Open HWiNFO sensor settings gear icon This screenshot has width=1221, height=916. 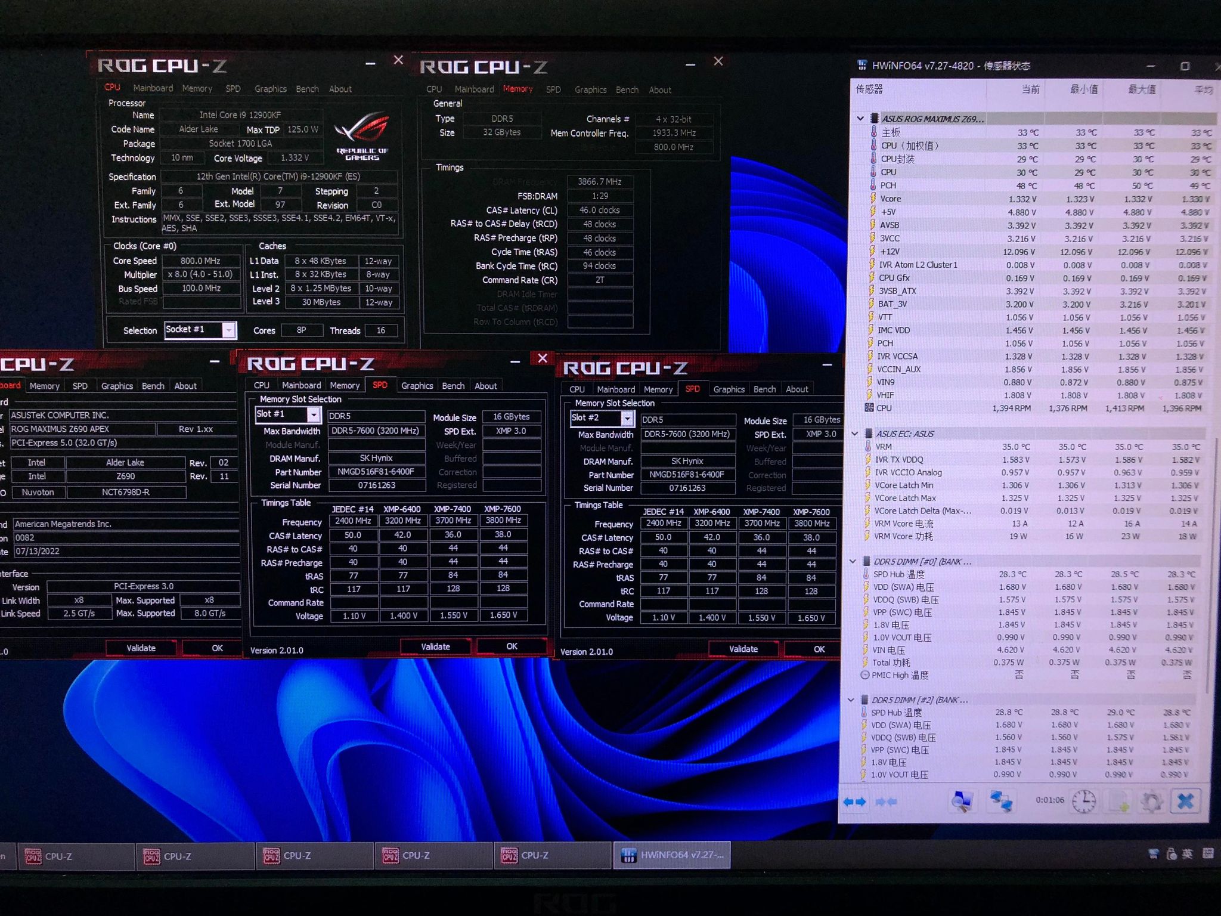pyautogui.click(x=1152, y=801)
